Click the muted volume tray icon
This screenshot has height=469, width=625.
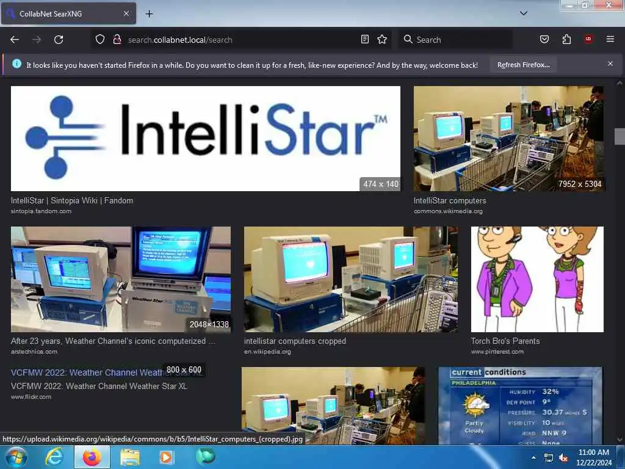pos(563,458)
